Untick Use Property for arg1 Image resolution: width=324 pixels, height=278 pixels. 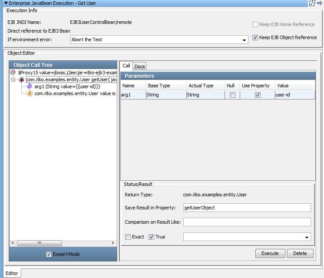[258, 95]
